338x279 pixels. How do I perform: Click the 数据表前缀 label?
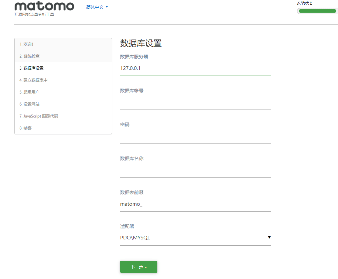pos(132,192)
